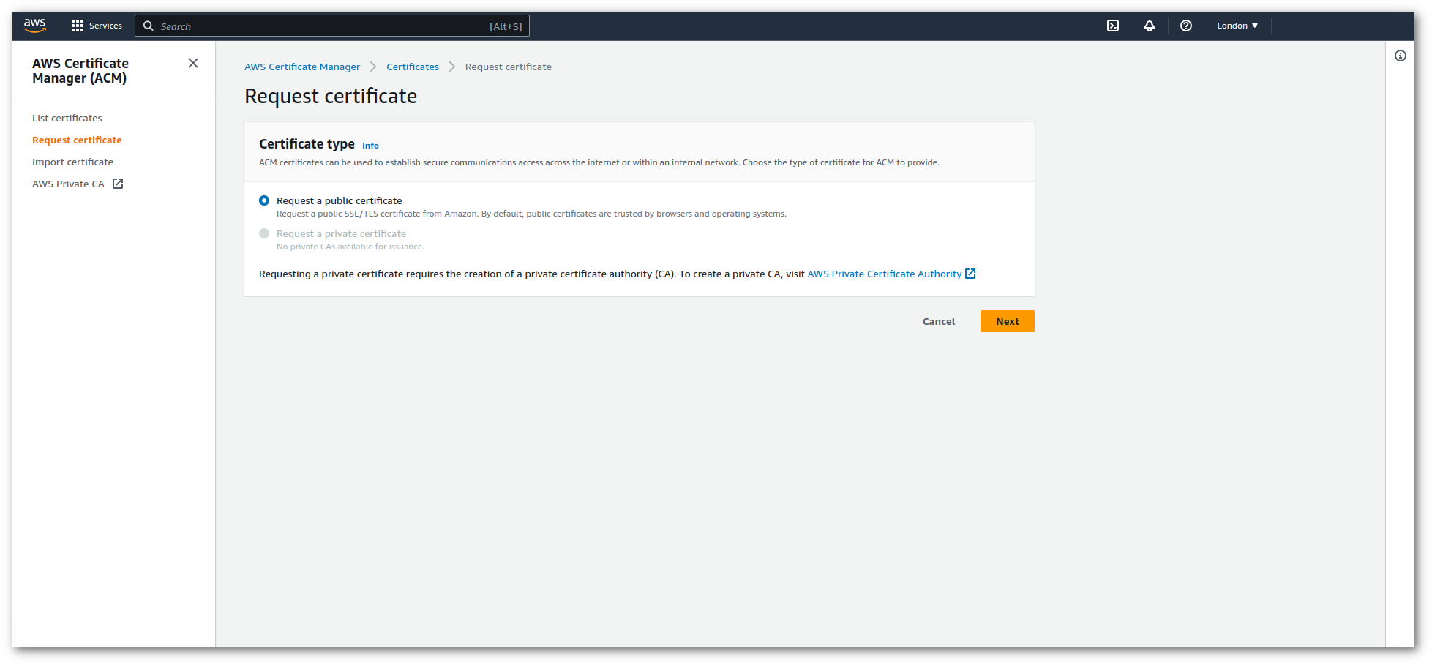This screenshot has width=1432, height=665.
Task: Open the info panel icon on right edge
Action: click(1401, 56)
